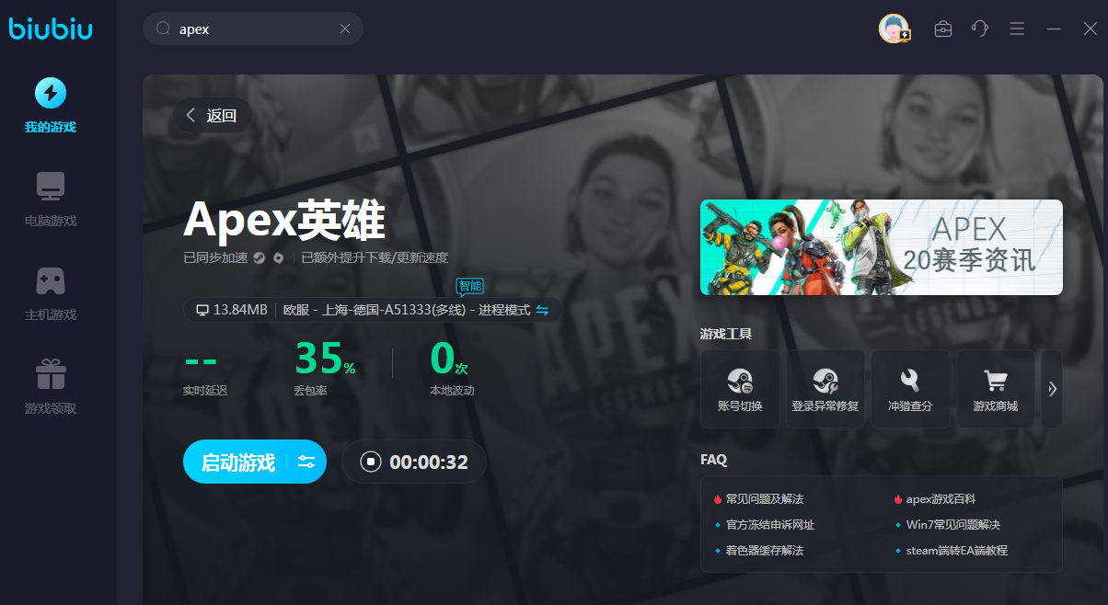Click the Origin platform icon
This screenshot has width=1108, height=605.
(278, 258)
